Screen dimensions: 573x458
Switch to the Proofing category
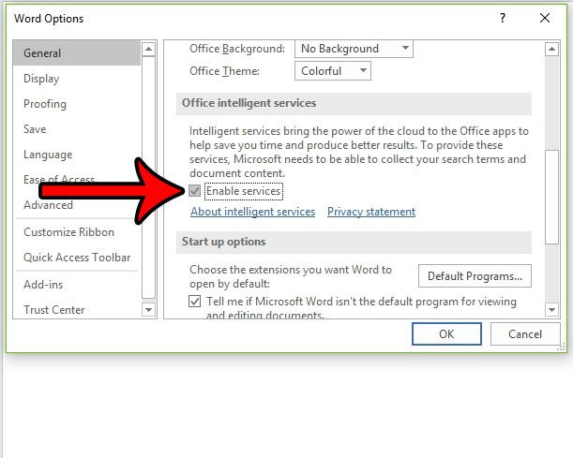point(45,104)
